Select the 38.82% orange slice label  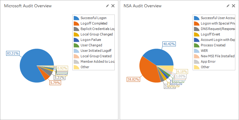pyautogui.click(x=133, y=79)
